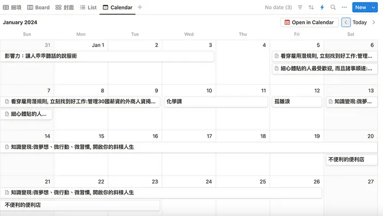Switch to the 封面 gallery tab

(65, 7)
